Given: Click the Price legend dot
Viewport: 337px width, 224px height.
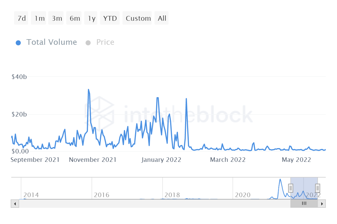Looking at the screenshot, I should click(x=88, y=42).
